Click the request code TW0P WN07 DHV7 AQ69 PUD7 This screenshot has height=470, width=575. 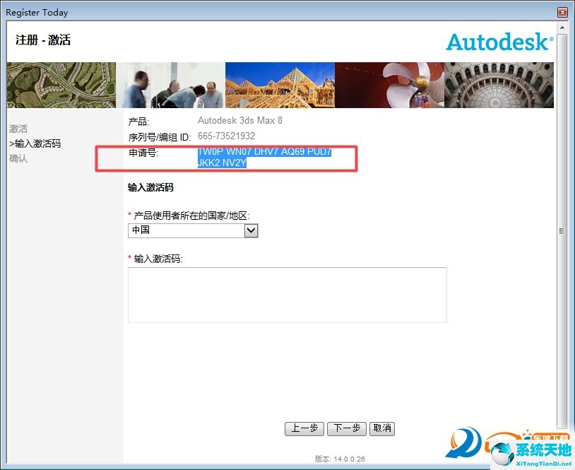(x=264, y=151)
